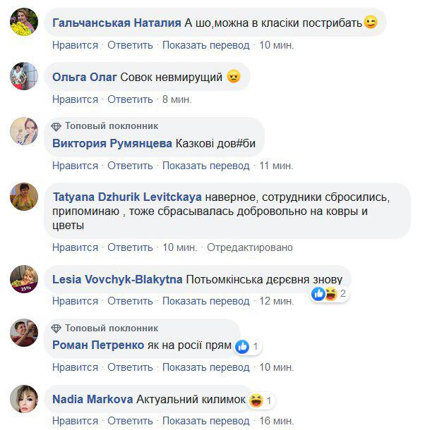
Task: Expand translation for Lesia Vovchyk-Blakytna's comment
Action: [205, 301]
